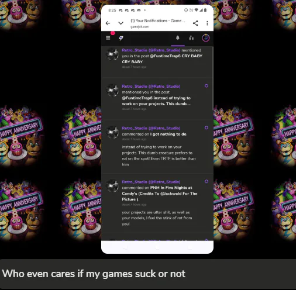Viewport: 296px width, 290px height.
Task: Click Retro_Studio's avatar beside PNM comment
Action: pos(112,186)
